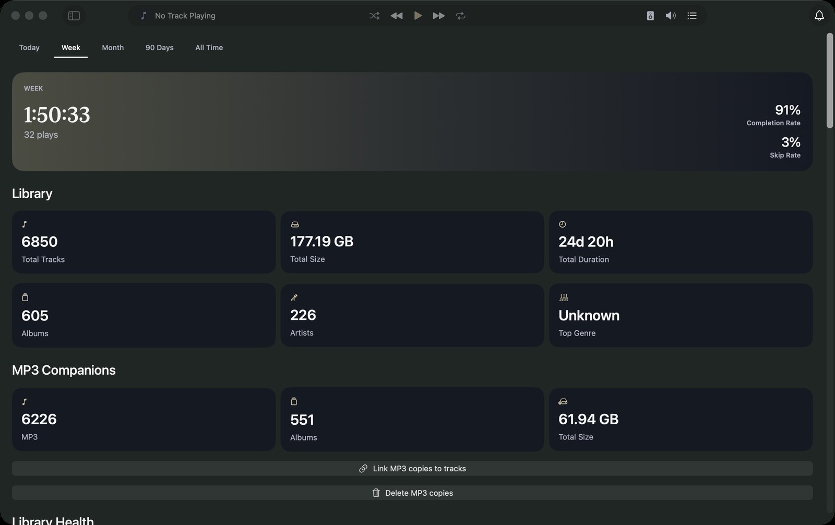Click the 6850 Total Tracks card
This screenshot has width=835, height=525.
[144, 242]
